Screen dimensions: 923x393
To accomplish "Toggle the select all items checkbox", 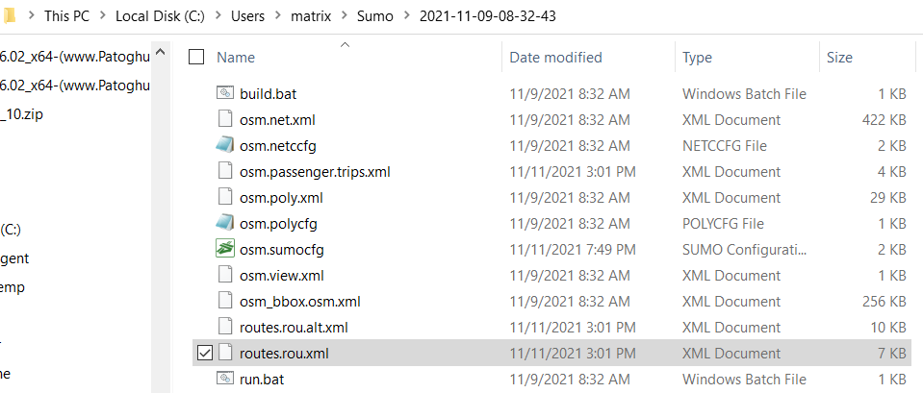I will click(x=196, y=58).
